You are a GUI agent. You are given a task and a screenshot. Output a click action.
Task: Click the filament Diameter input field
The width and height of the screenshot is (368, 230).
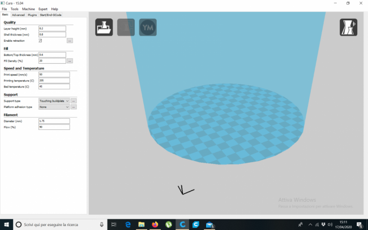[x=54, y=121]
